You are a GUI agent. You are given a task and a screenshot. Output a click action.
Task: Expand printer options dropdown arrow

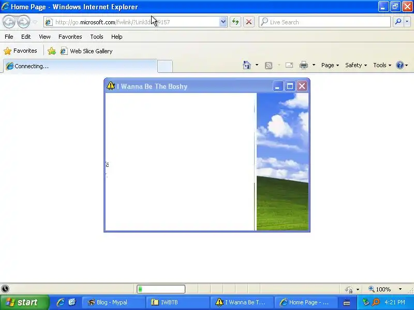[x=314, y=65]
